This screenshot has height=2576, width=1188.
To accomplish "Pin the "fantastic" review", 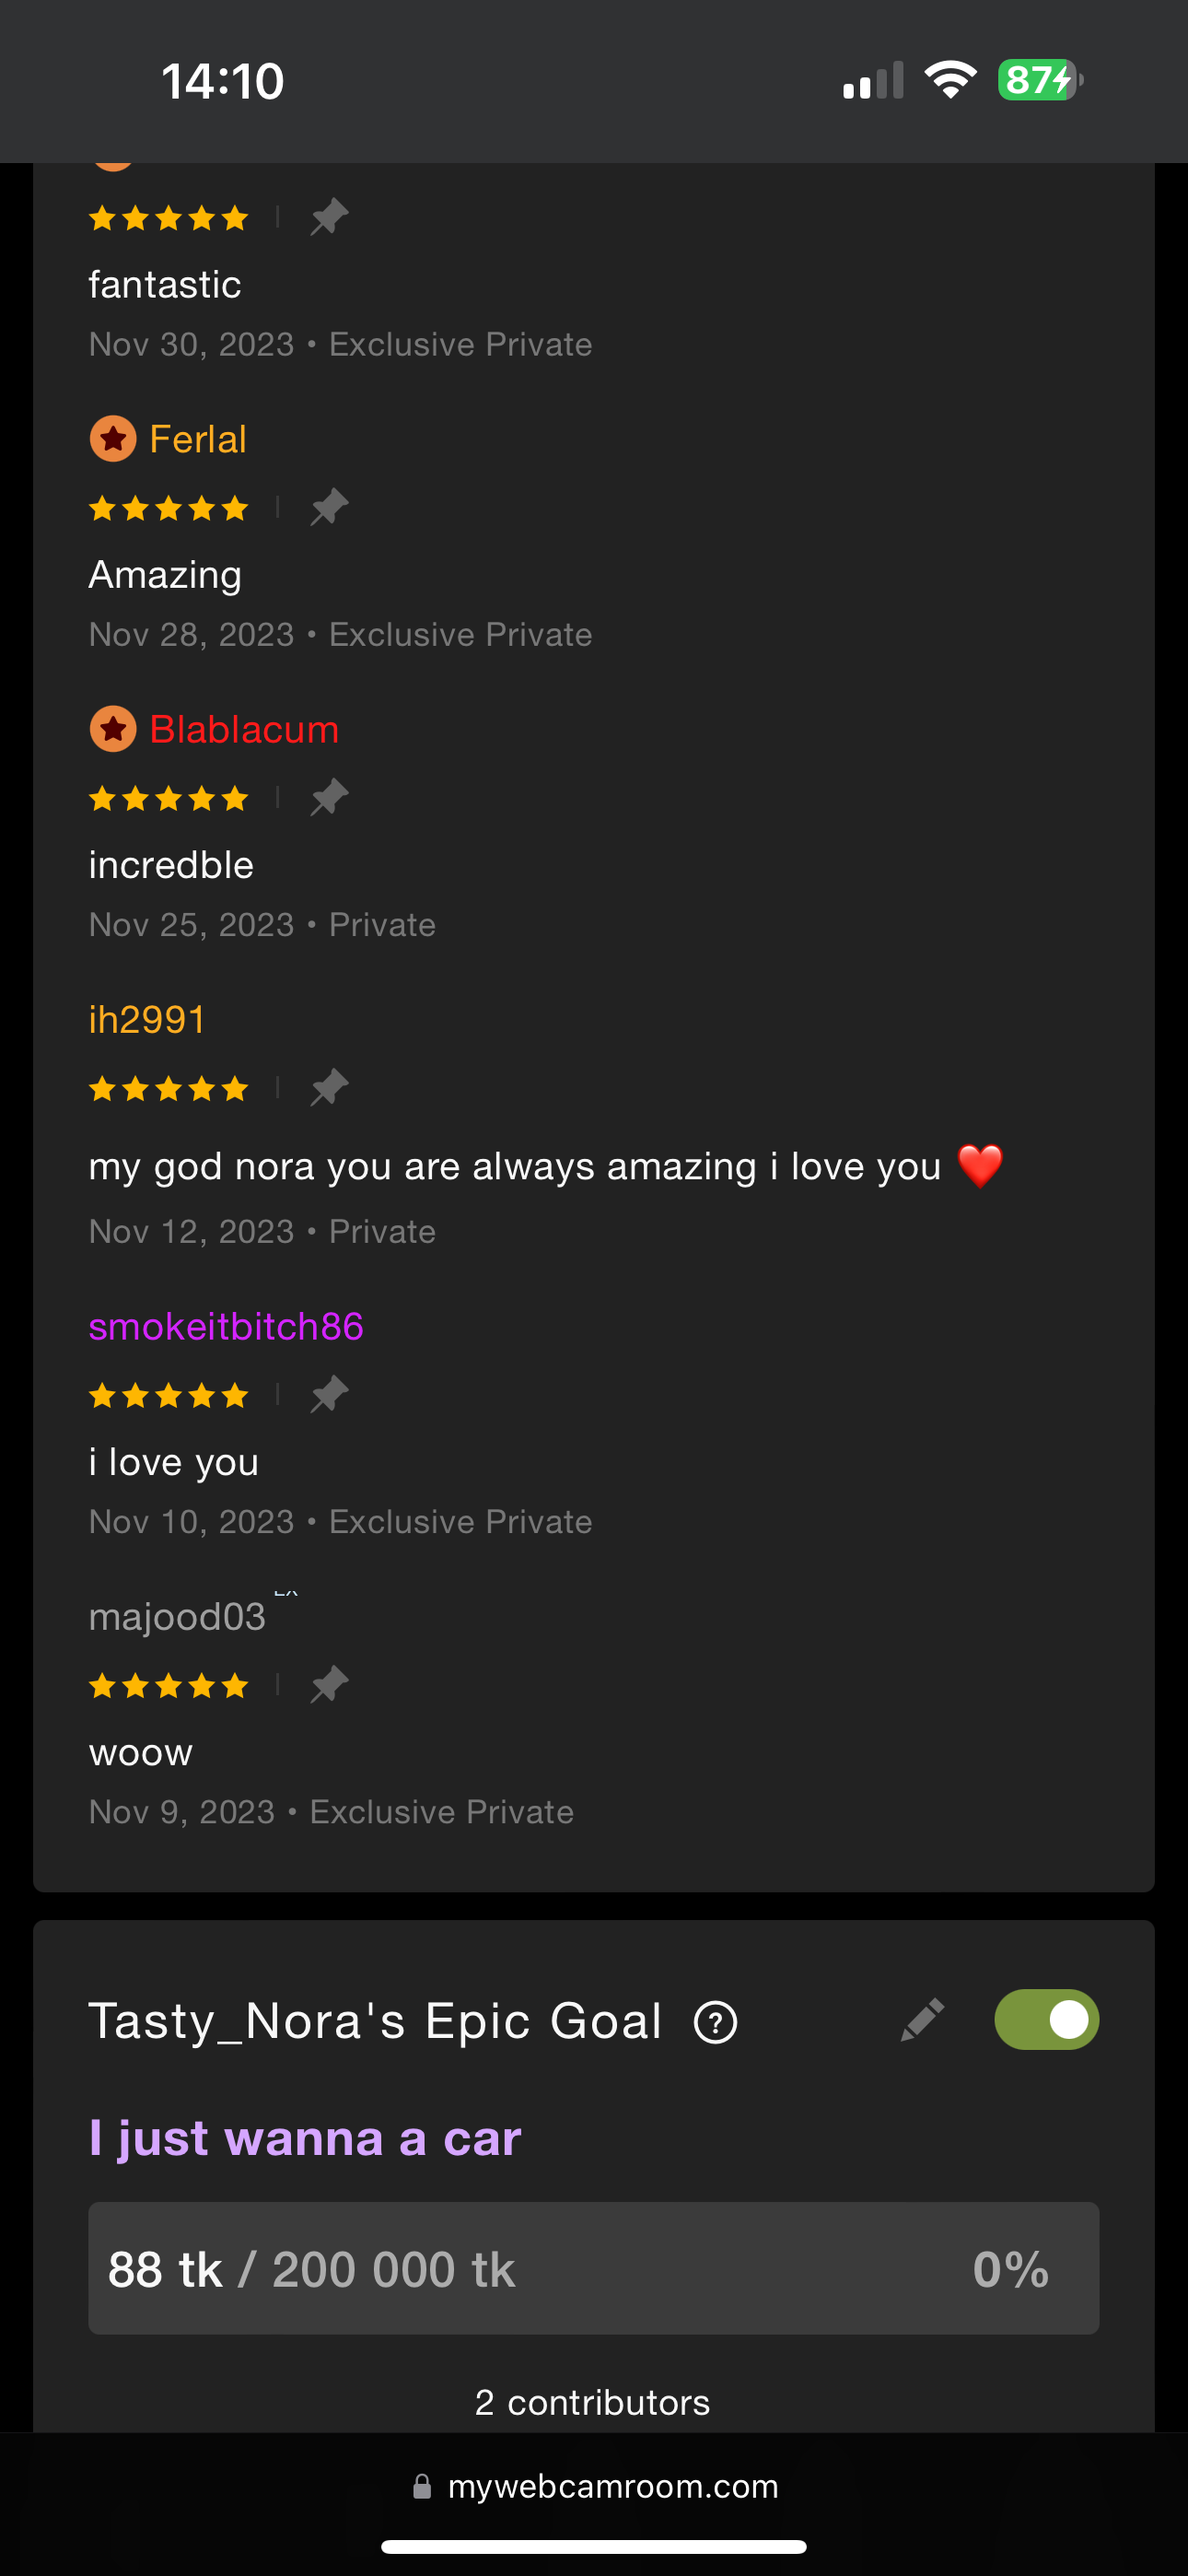I will 328,217.
